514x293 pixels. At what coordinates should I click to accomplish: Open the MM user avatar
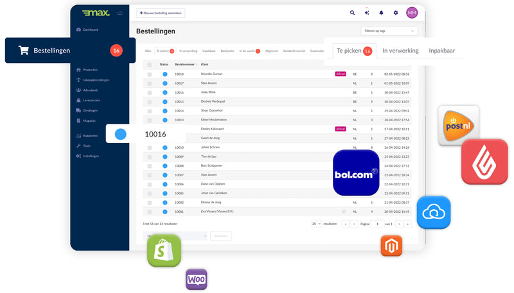[x=412, y=13]
